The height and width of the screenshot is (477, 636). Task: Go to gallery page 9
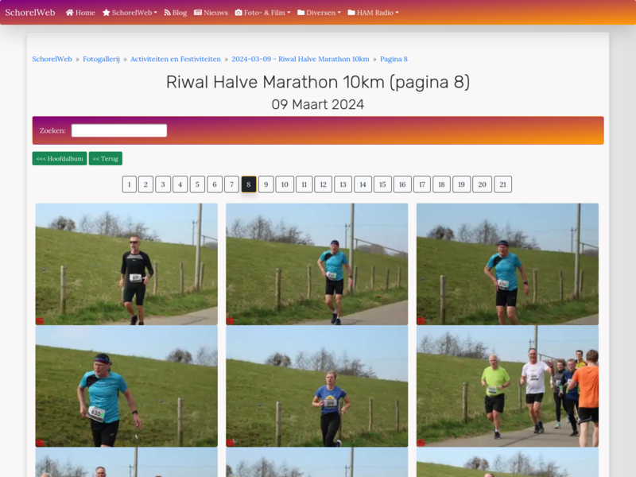(x=266, y=184)
